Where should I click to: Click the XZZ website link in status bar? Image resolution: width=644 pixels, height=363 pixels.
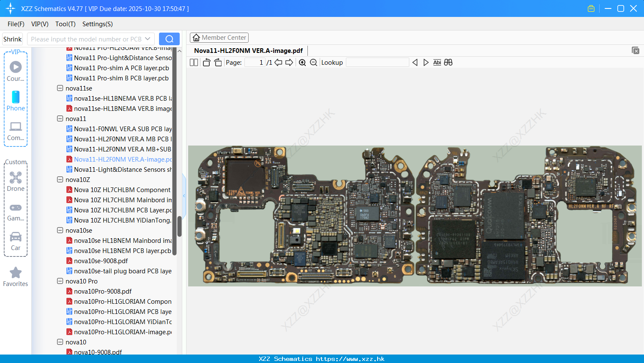tap(350, 359)
